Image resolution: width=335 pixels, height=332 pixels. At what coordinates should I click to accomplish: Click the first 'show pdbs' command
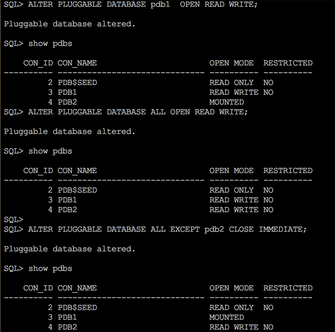50,44
